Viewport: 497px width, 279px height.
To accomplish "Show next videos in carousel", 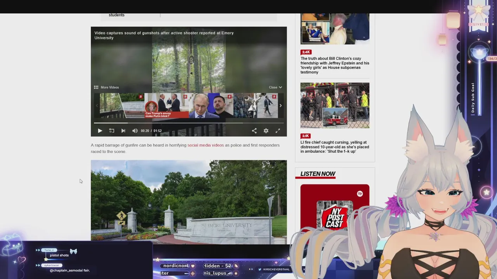I will pos(280,105).
